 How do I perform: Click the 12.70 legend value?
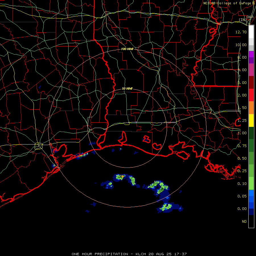[241, 32]
